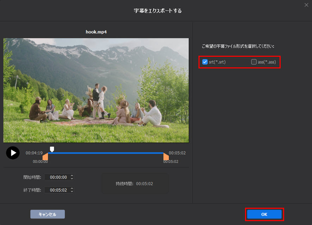
Task: Decrease the 開始時間 with down arrow
Action: click(72, 178)
